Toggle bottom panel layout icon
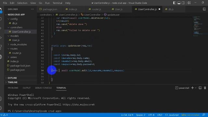 coord(179,3)
